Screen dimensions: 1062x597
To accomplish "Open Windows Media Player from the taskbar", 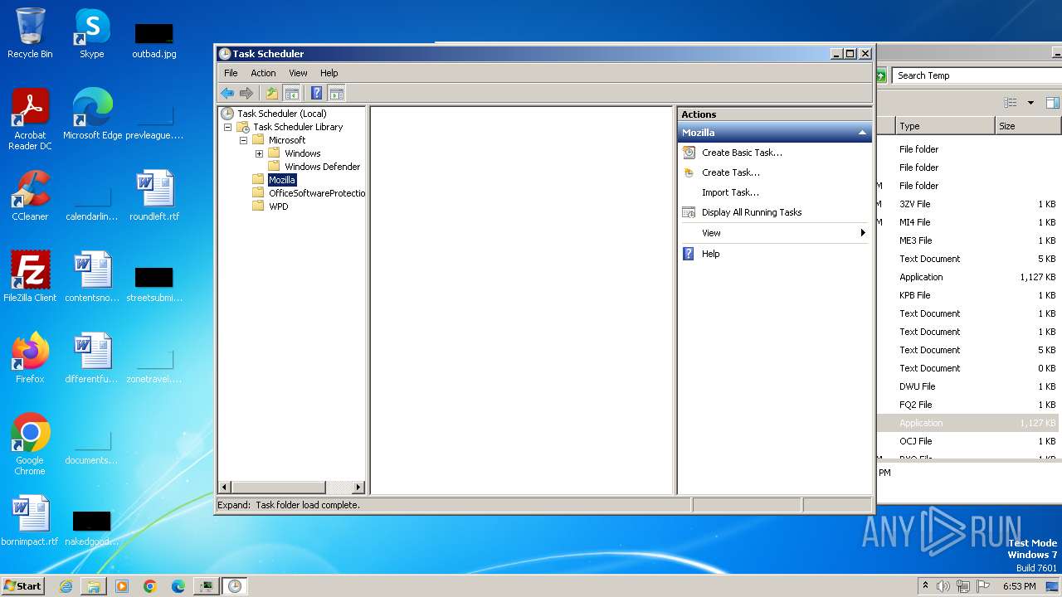I will 122,586.
